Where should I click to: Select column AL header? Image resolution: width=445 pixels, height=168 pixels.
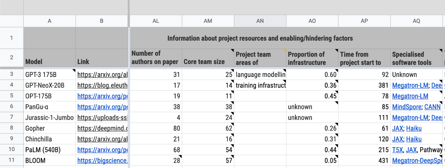tap(156, 21)
